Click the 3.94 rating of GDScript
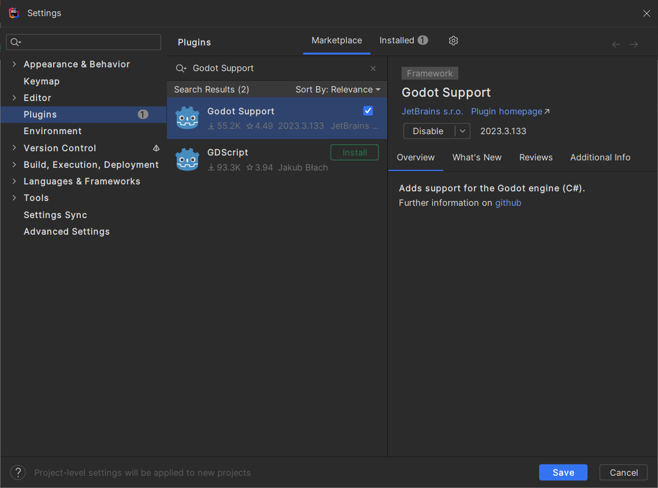Image resolution: width=658 pixels, height=488 pixels. 260,167
